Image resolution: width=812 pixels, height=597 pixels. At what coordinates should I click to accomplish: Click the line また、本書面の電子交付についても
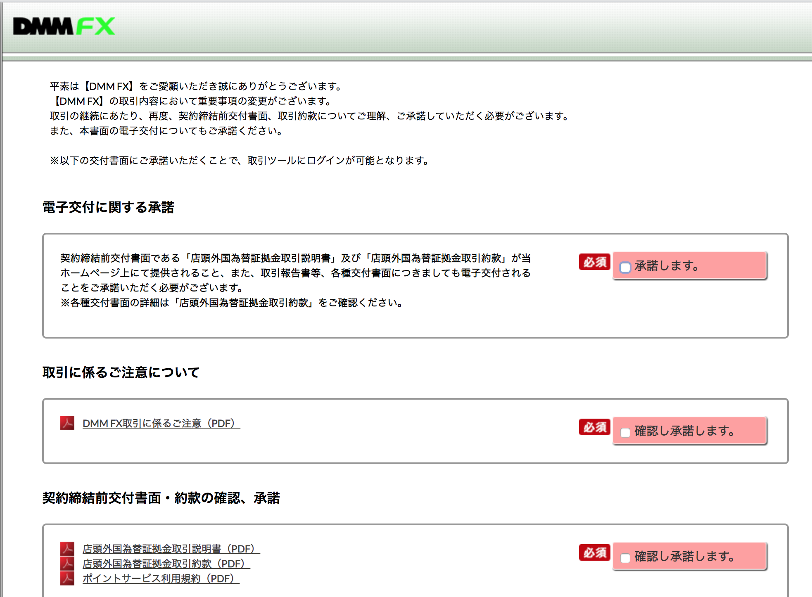pos(166,131)
